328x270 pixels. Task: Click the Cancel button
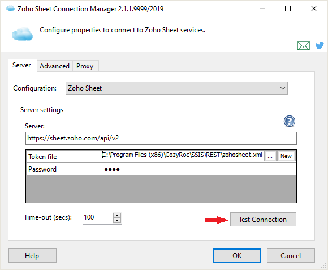point(291,255)
